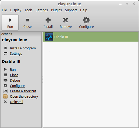
Task: Close the PlayOnLinux window via title bar X
Action: (x=134, y=4)
